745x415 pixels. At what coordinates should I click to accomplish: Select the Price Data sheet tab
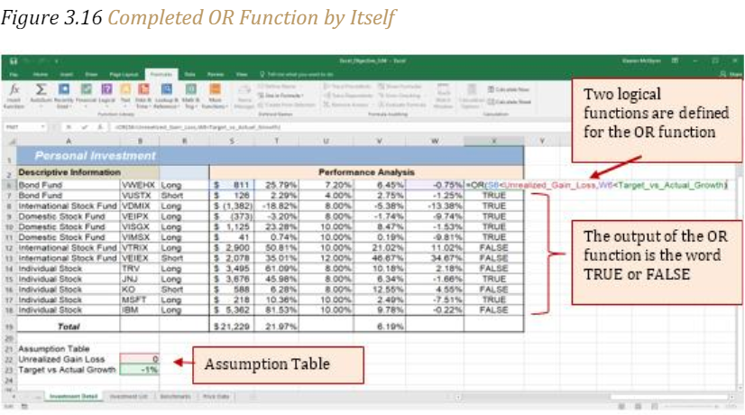point(216,396)
